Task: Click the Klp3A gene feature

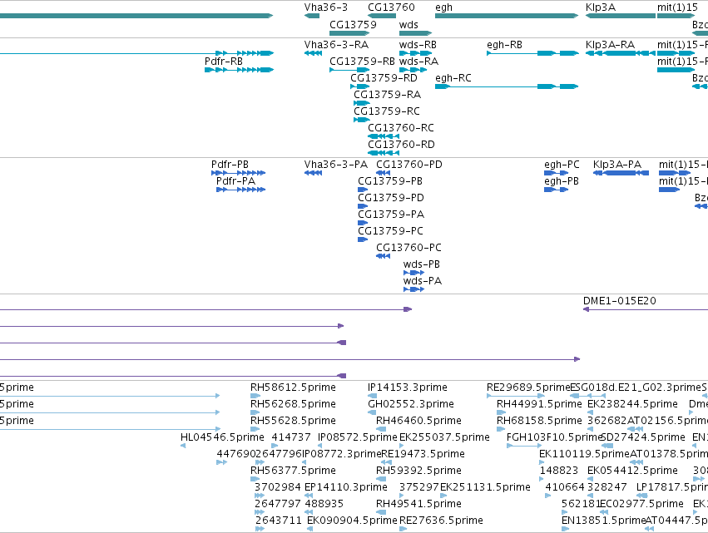Action: tap(621, 16)
